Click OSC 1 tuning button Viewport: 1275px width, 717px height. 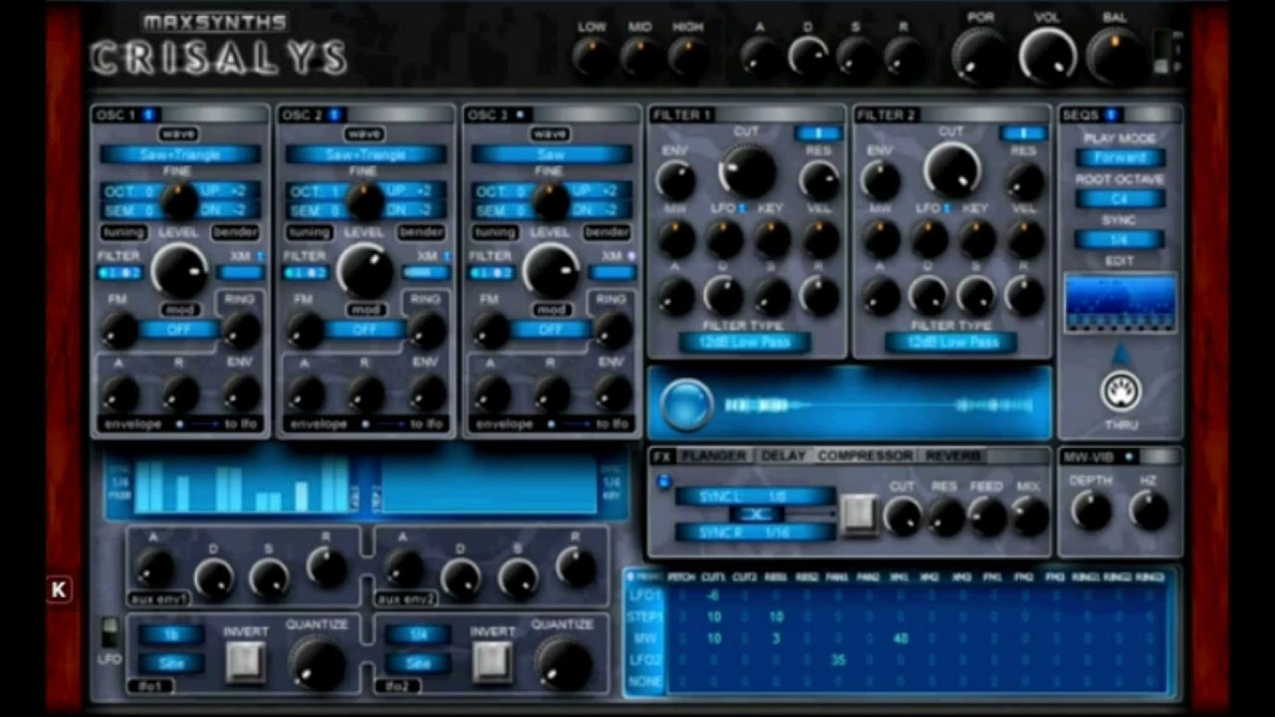coord(124,232)
